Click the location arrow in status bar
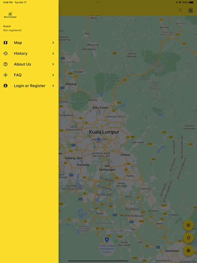This screenshot has width=197, height=263. (177, 2)
